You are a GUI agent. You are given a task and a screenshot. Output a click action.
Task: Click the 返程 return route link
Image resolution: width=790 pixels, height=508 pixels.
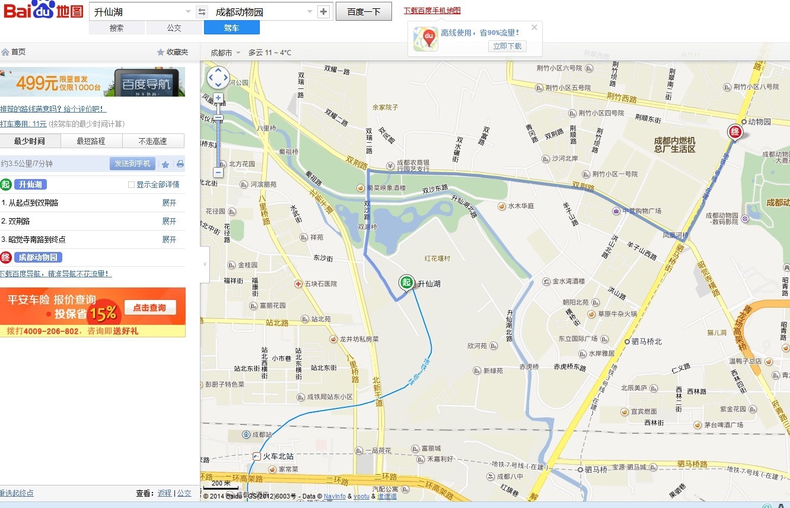coord(164,493)
